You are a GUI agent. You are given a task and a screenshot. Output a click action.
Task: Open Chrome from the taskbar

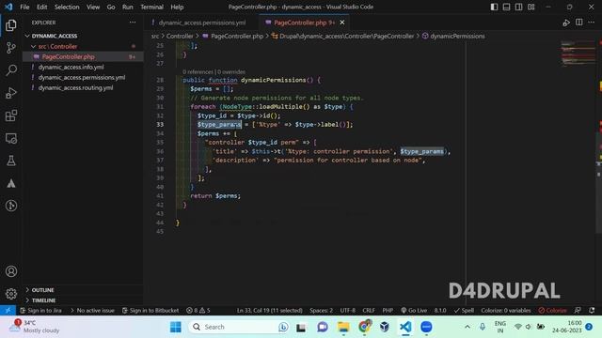point(364,327)
